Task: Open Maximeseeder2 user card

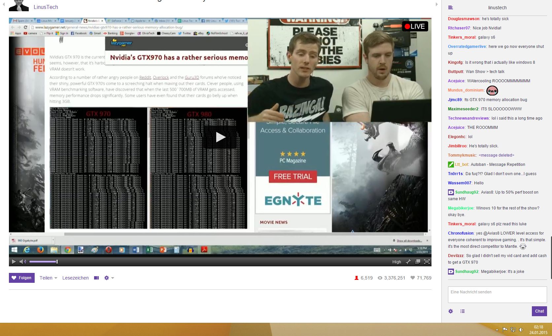Action: (x=463, y=109)
